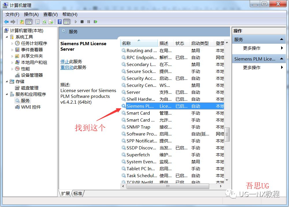This screenshot has width=289, height=207.
Task: Select the 本地用户和组 tree item
Action: coord(34,63)
